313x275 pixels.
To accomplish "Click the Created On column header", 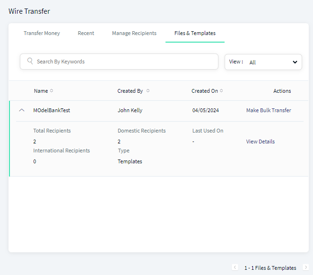I will coord(205,91).
